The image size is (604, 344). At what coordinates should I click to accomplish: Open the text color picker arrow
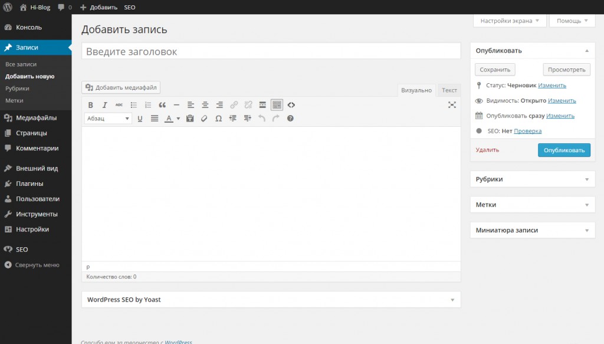(x=178, y=118)
